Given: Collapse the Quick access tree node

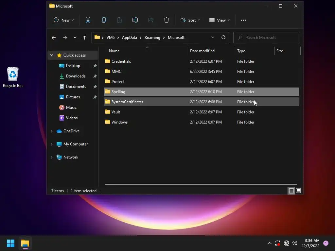Looking at the screenshot, I should (x=51, y=55).
